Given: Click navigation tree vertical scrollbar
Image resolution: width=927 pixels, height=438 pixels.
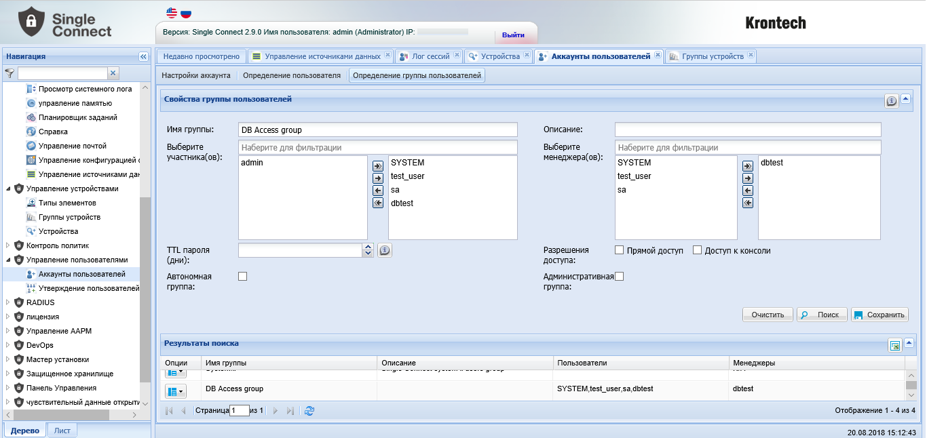Looking at the screenshot, I should pyautogui.click(x=145, y=290).
